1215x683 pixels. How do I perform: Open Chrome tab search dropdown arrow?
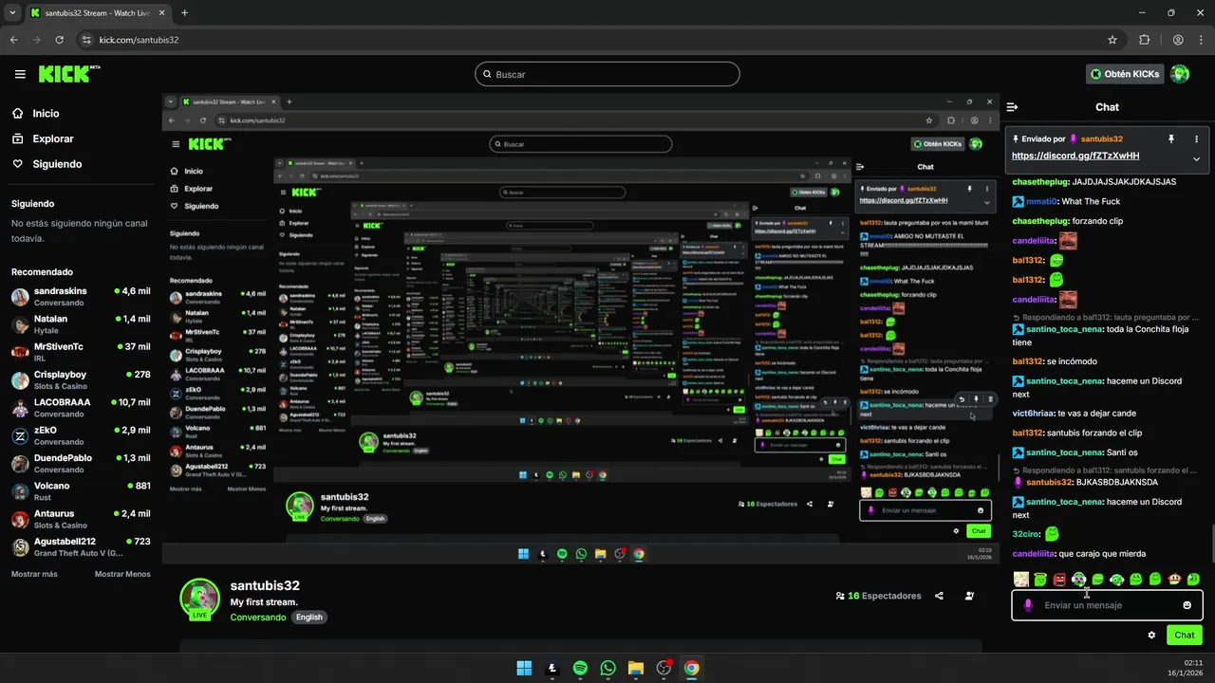click(x=11, y=13)
